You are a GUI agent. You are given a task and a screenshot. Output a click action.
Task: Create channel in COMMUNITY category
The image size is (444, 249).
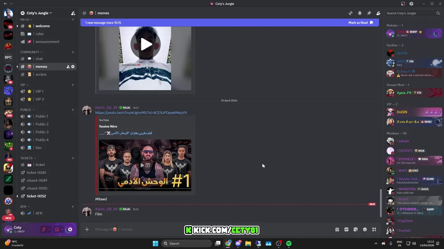73,52
